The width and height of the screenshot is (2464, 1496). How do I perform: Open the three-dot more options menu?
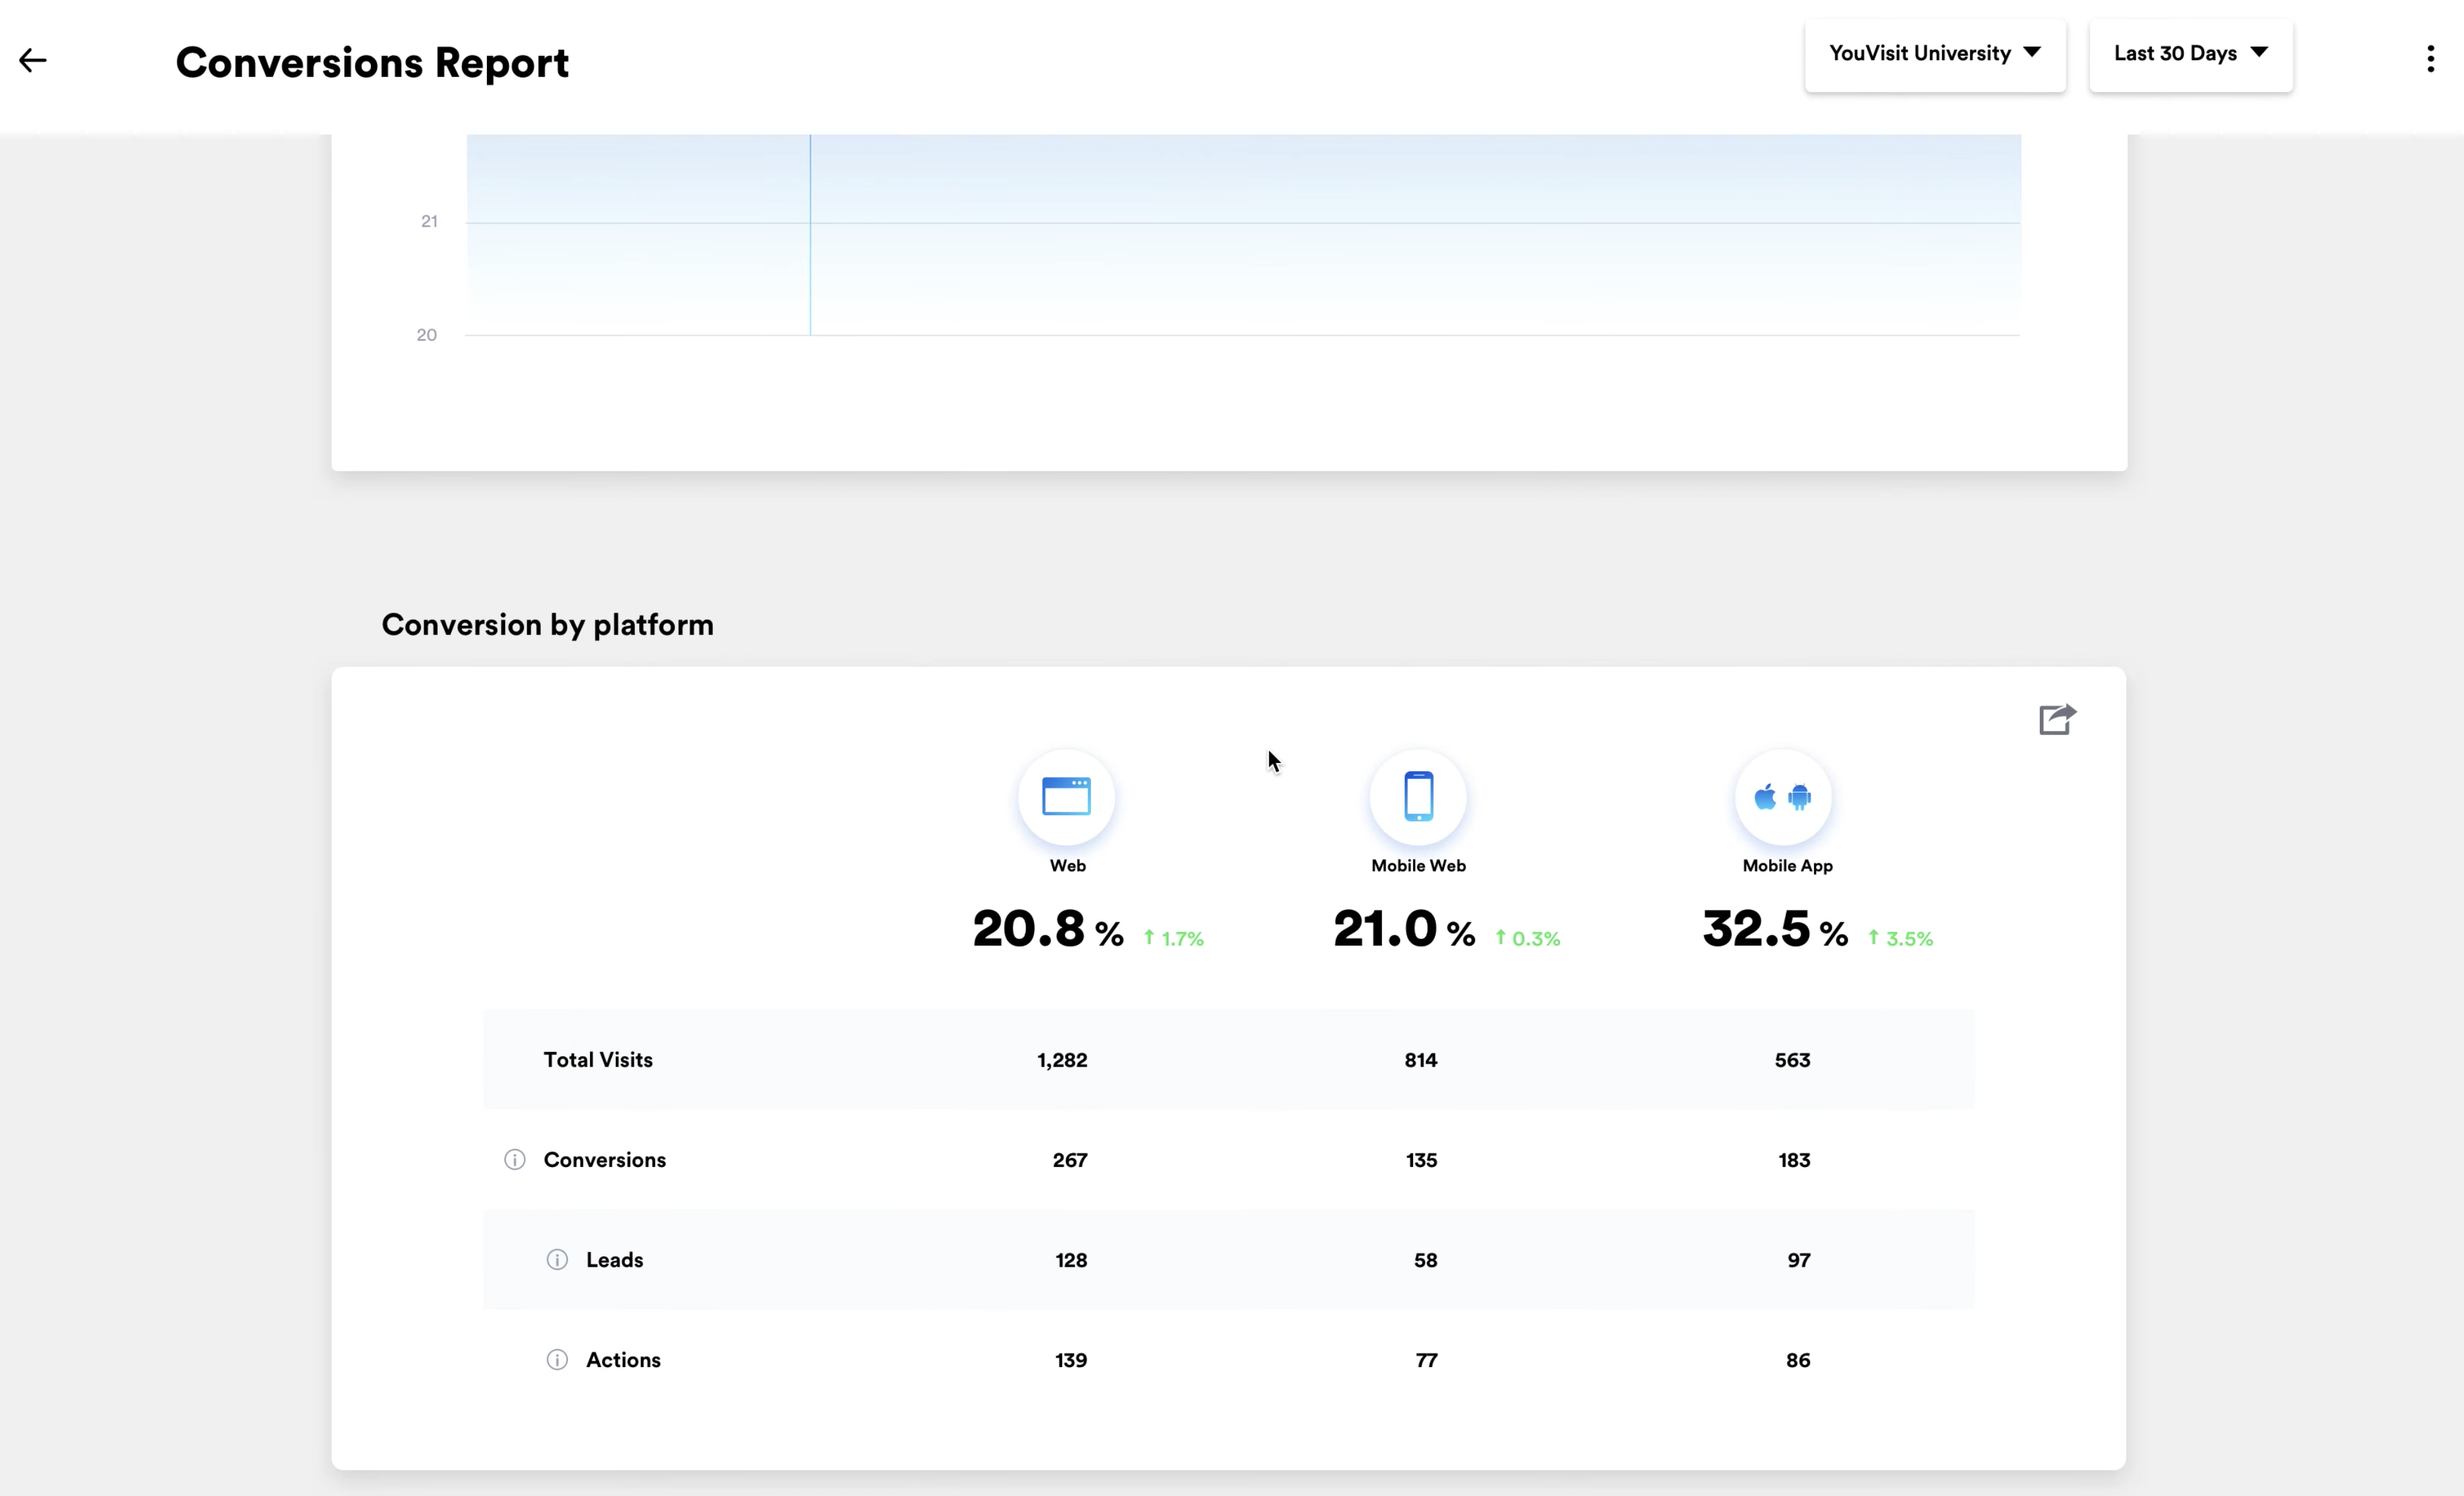click(2431, 59)
